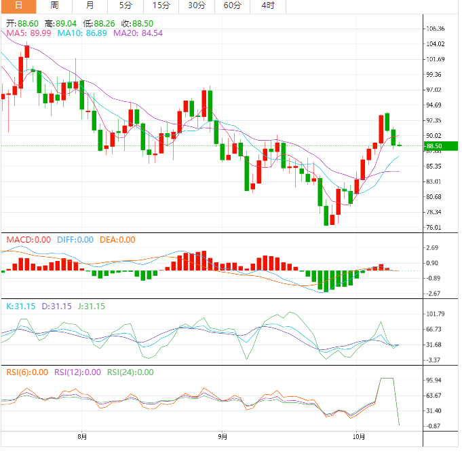This screenshot has height=456, width=462.
Task: Click the 高:89.04 high price value
Action: [60, 24]
